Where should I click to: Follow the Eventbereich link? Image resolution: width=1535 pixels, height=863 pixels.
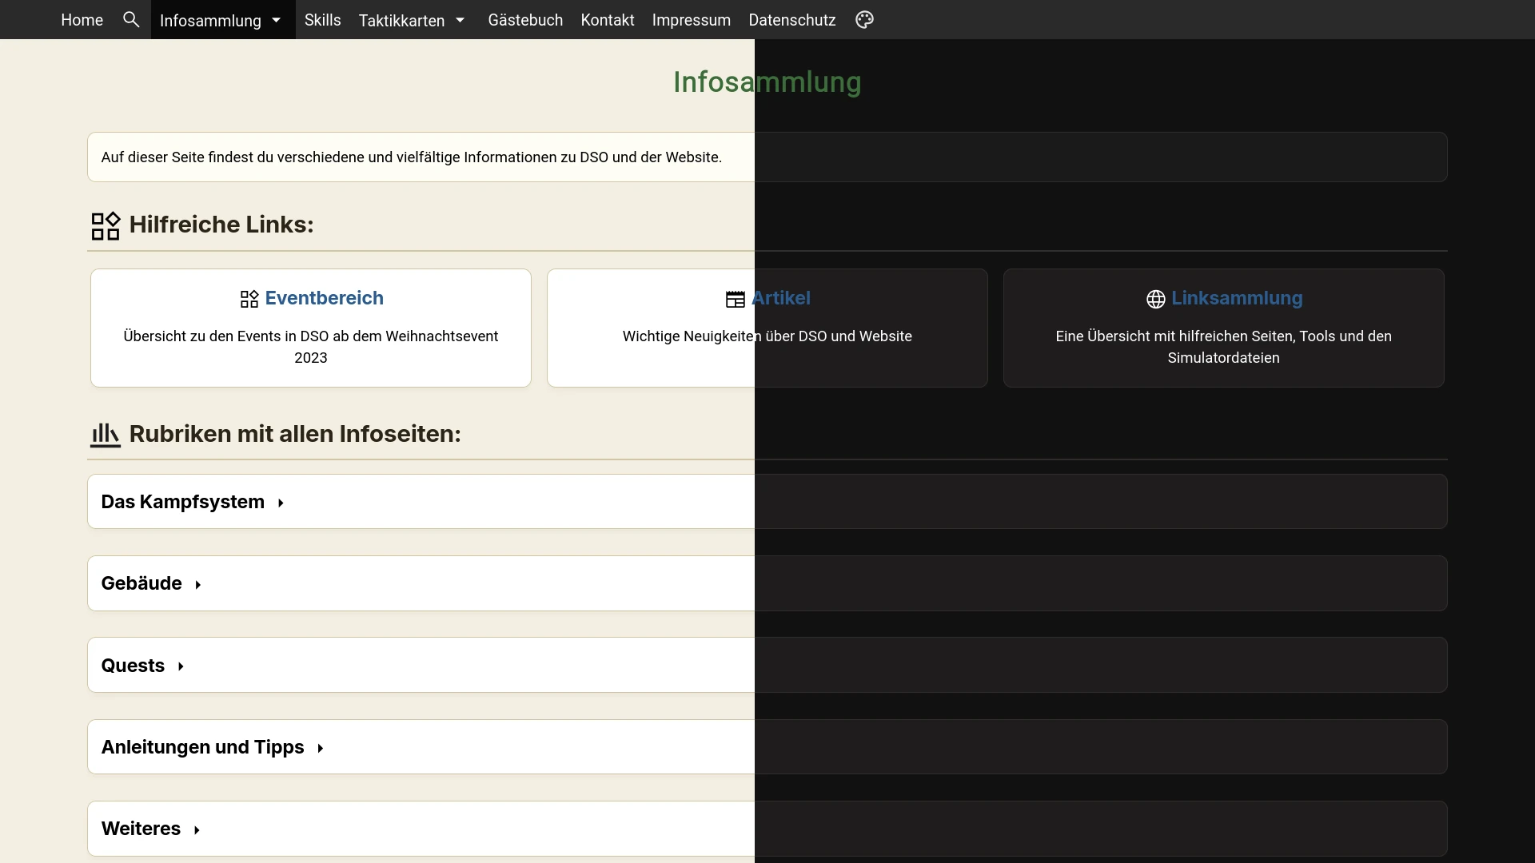click(x=325, y=298)
